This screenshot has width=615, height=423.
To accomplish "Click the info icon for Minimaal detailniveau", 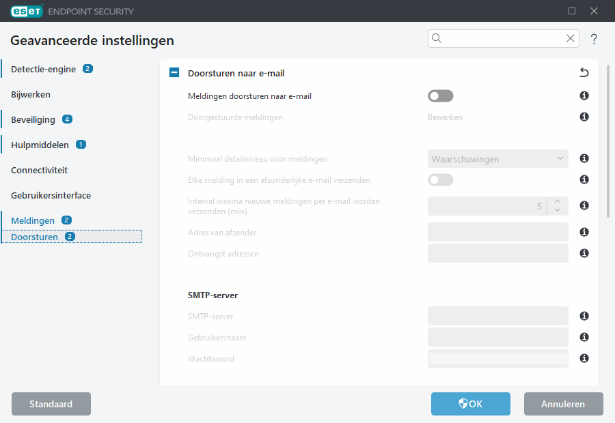I will point(584,159).
